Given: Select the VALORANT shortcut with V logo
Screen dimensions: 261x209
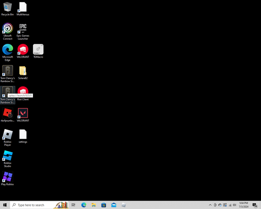Looking at the screenshot, I should (x=23, y=115).
